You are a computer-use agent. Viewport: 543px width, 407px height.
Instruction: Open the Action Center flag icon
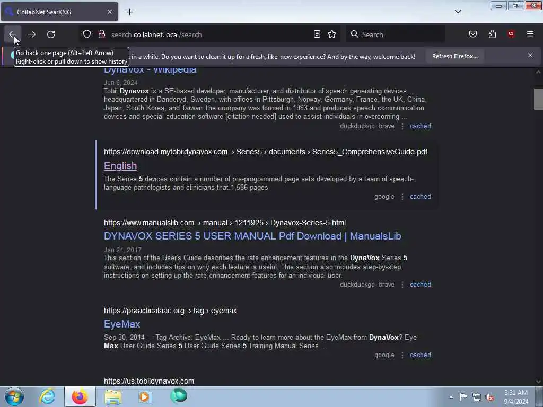(x=463, y=397)
